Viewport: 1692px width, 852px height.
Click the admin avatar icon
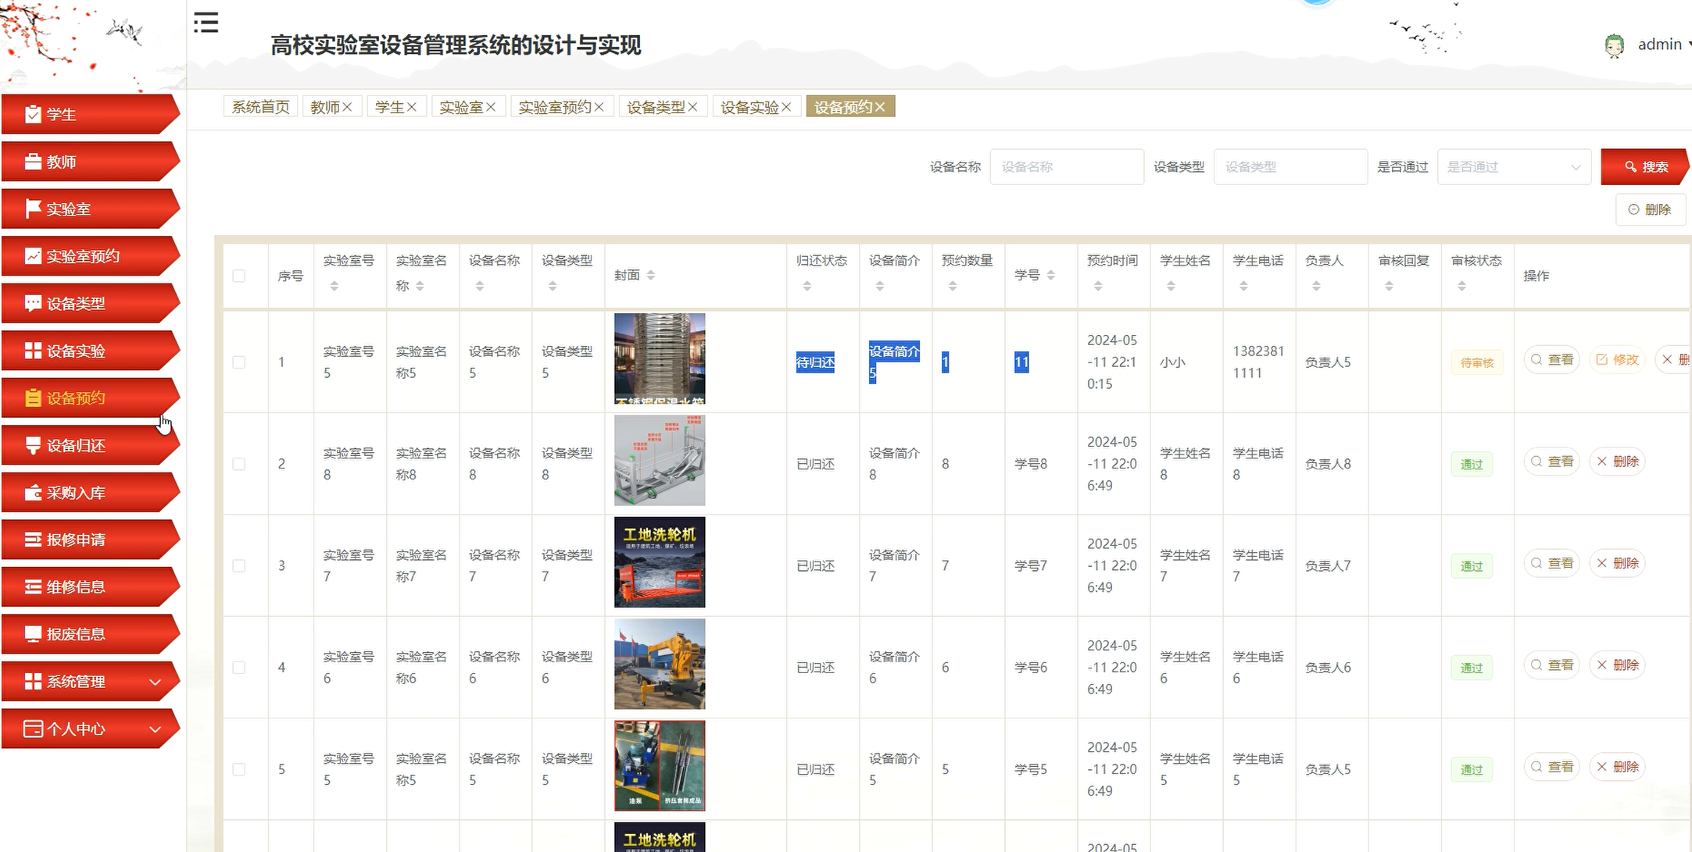[x=1614, y=45]
